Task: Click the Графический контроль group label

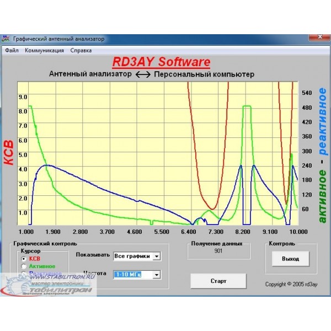Action: click(x=45, y=244)
